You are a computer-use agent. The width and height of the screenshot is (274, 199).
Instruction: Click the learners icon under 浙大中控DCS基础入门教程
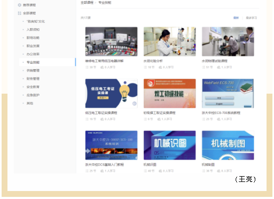click(x=102, y=171)
